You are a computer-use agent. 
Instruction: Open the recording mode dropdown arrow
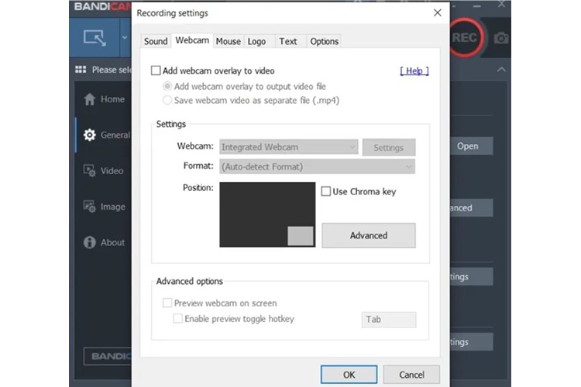click(x=125, y=37)
